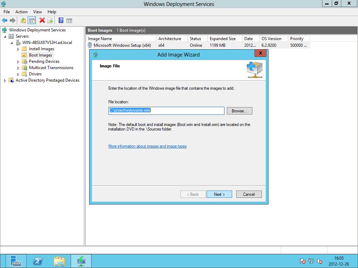Image resolution: width=358 pixels, height=268 pixels.
Task: Open PowerShell from the taskbar
Action: click(x=37, y=261)
